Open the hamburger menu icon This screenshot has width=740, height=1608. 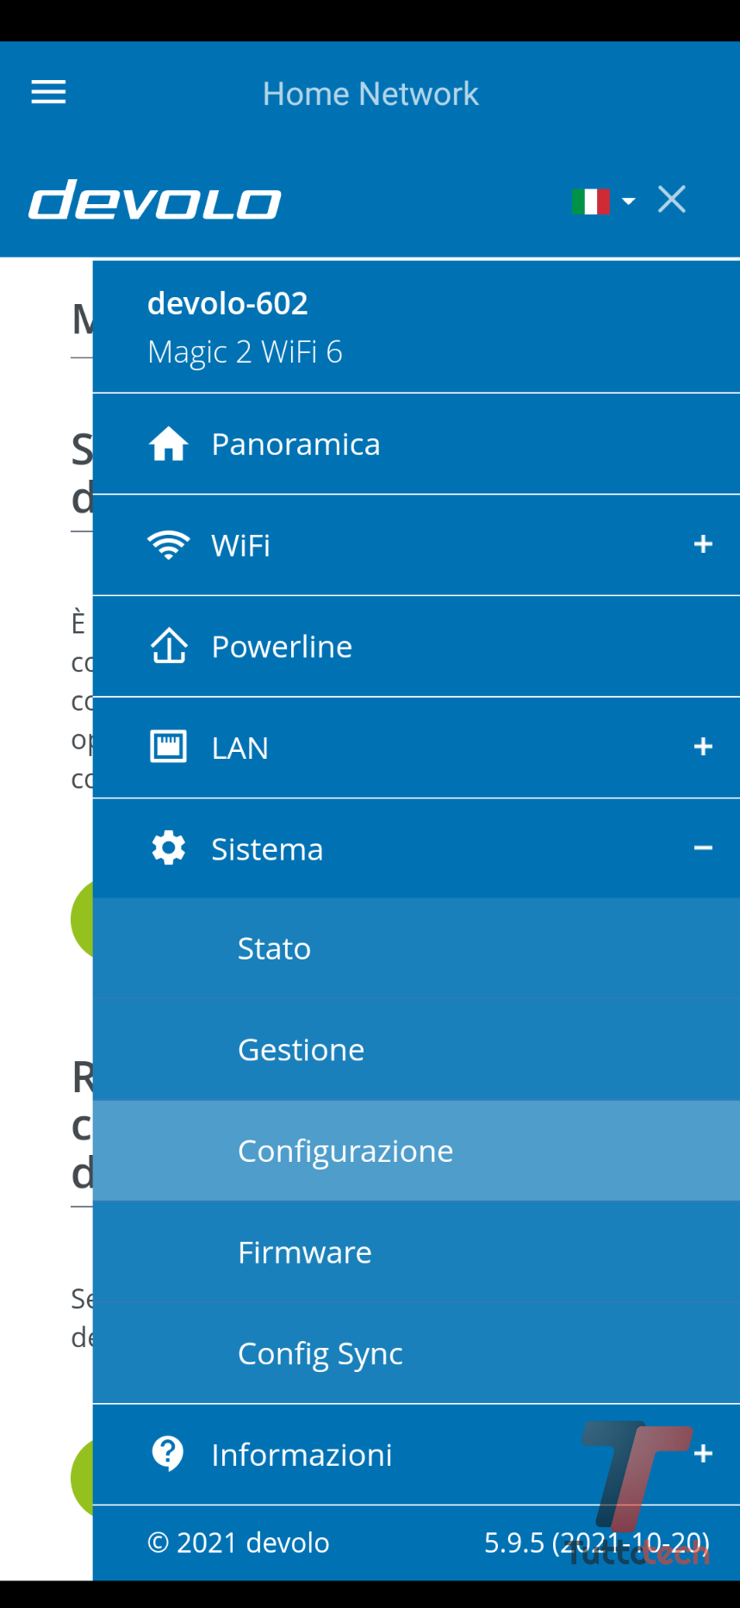coord(48,92)
